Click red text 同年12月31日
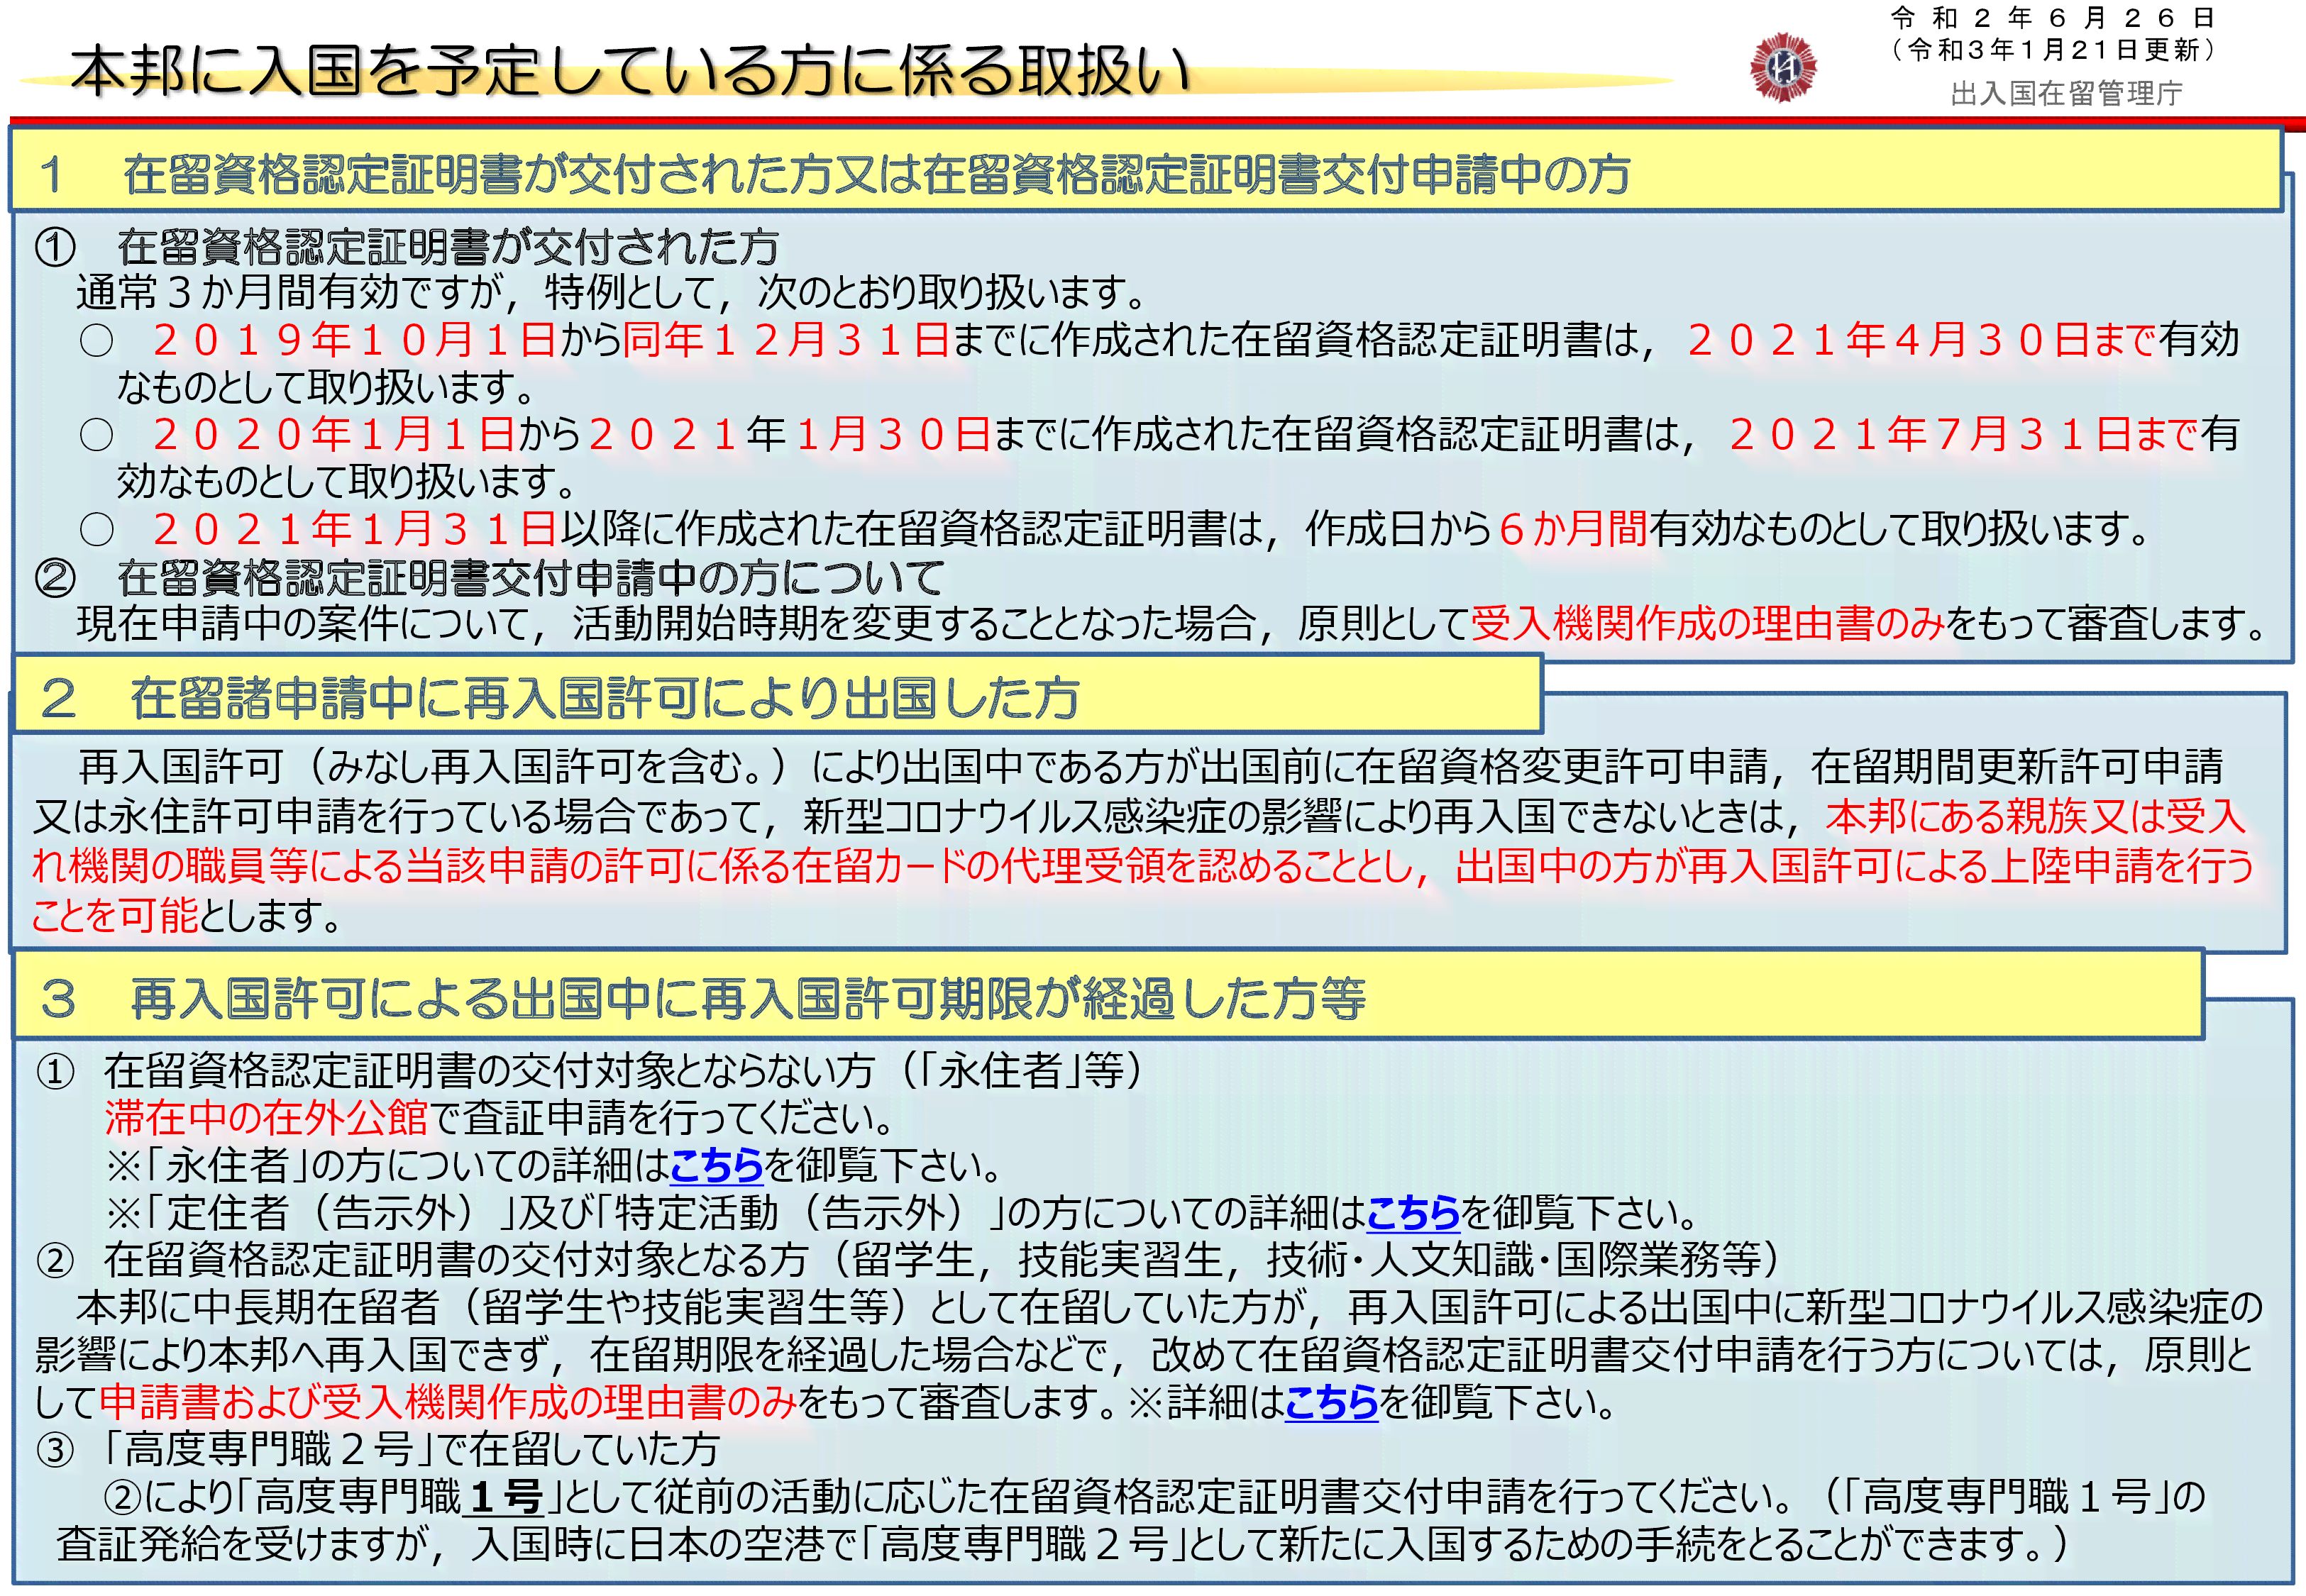Screen dimensions: 2306x1596 coord(785,340)
